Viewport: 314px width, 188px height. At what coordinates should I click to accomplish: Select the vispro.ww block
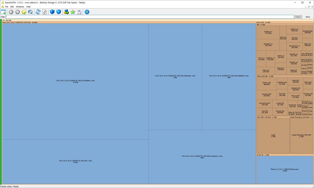[x=266, y=71]
